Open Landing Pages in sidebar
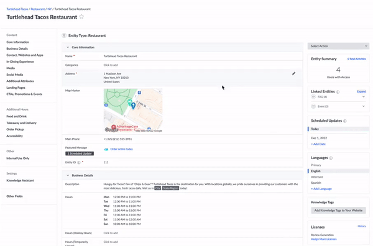 point(16,88)
